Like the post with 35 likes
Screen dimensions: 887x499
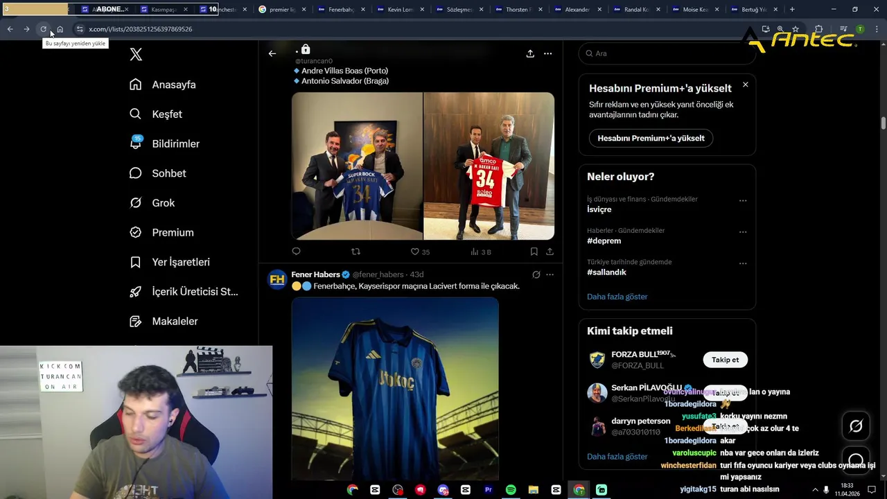click(420, 252)
